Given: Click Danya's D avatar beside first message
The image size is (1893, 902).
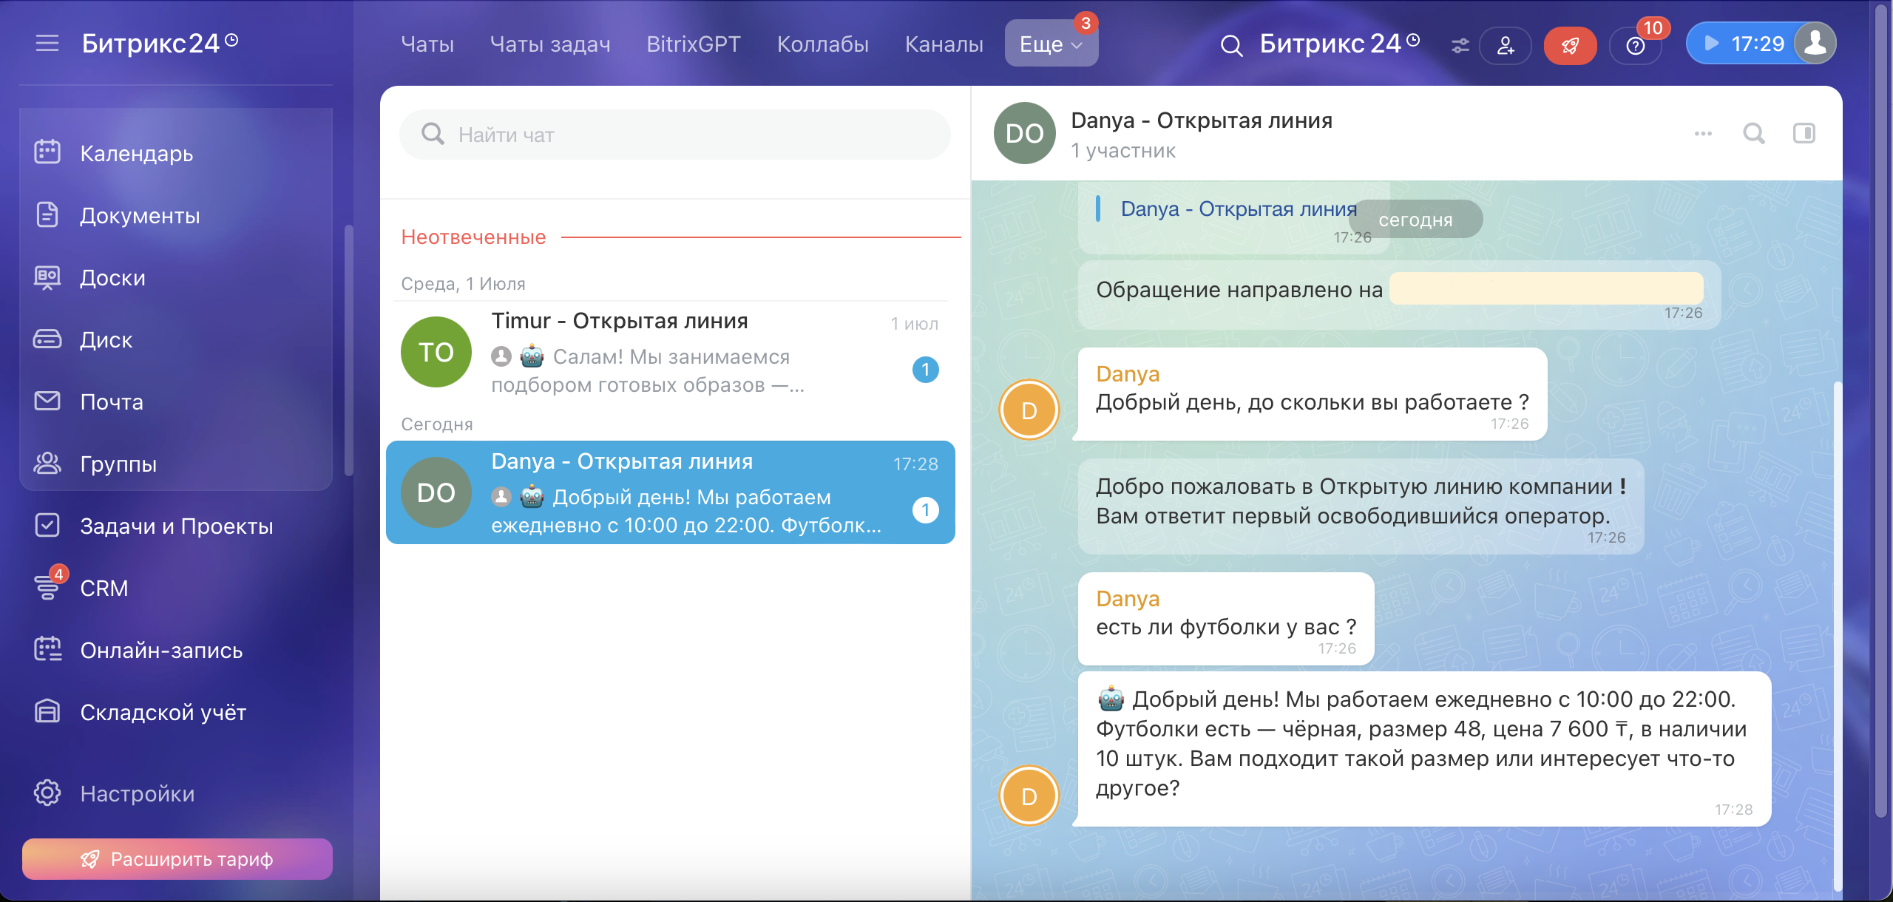Looking at the screenshot, I should (1029, 410).
